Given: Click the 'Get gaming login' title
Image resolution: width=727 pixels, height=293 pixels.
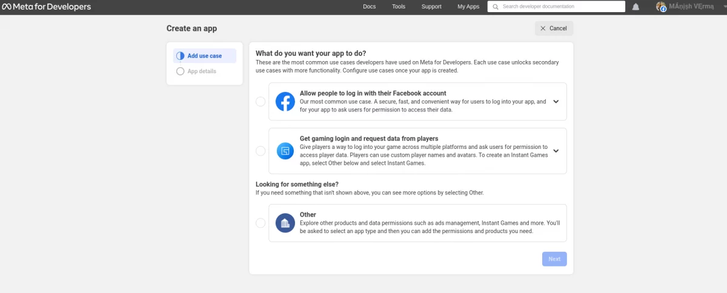Looking at the screenshot, I should coord(369,139).
